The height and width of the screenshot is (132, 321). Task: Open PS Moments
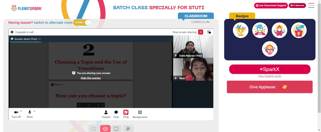pos(297,5)
